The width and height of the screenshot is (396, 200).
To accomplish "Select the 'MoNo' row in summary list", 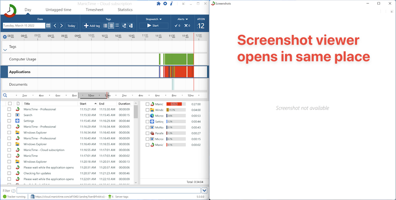I will [x=174, y=127].
